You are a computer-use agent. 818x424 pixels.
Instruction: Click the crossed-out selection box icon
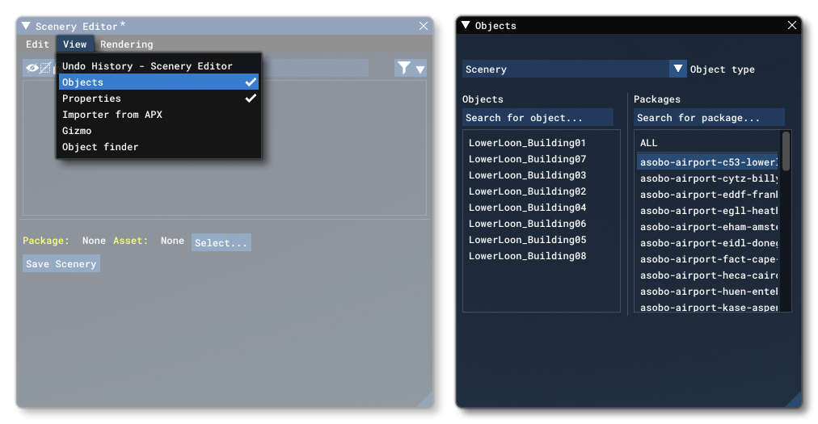[x=45, y=68]
